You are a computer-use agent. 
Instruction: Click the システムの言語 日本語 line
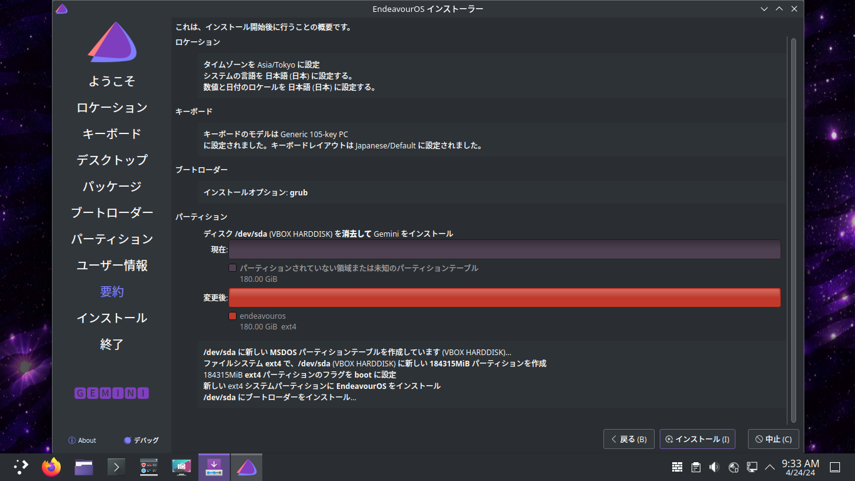pos(278,76)
